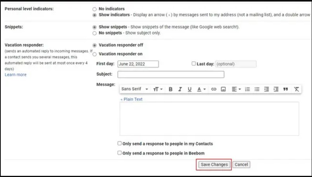Remove formatting with the clear-format icon
The image size is (312, 177).
[296, 89]
